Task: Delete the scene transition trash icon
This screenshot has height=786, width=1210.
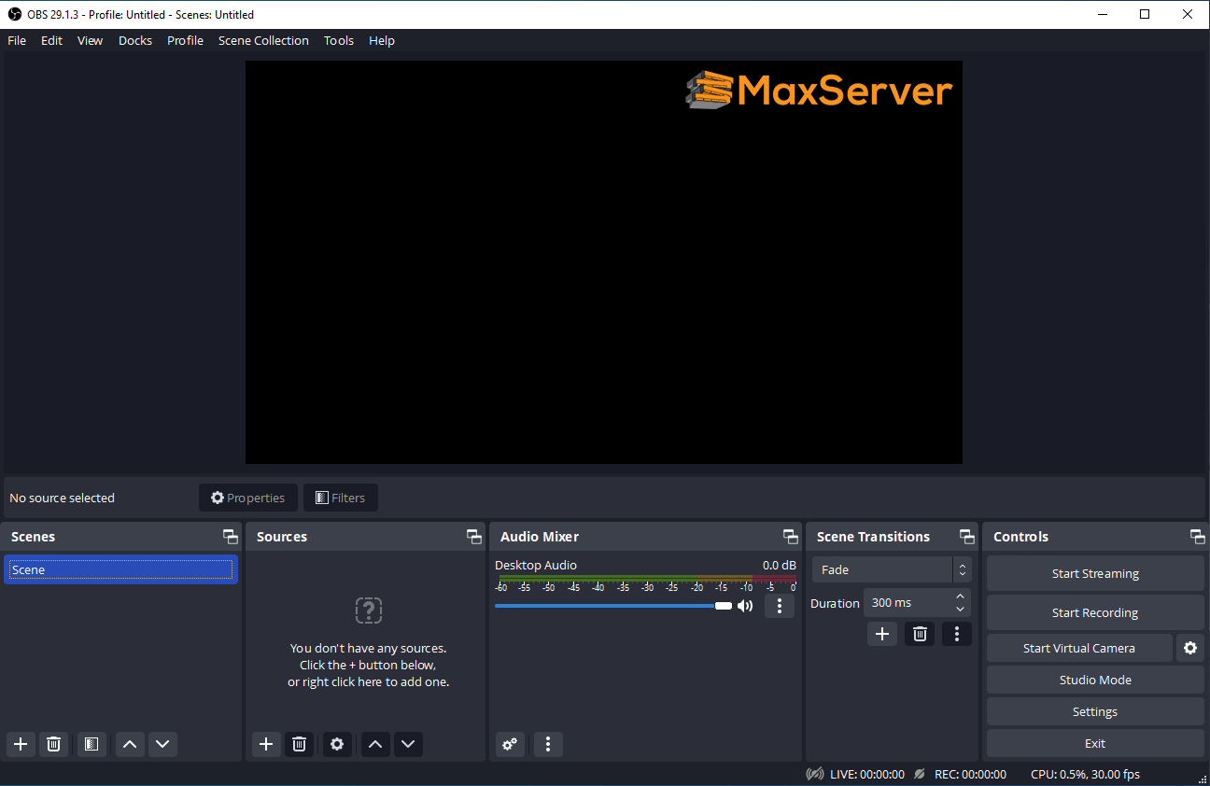Action: [920, 634]
